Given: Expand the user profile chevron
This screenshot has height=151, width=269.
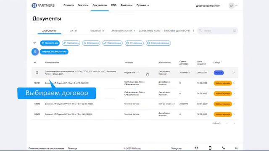Looking at the screenshot, I should (236, 5).
